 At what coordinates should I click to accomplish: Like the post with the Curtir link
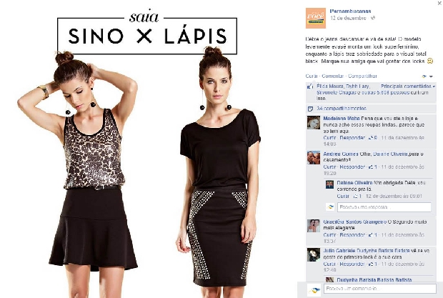tap(312, 76)
